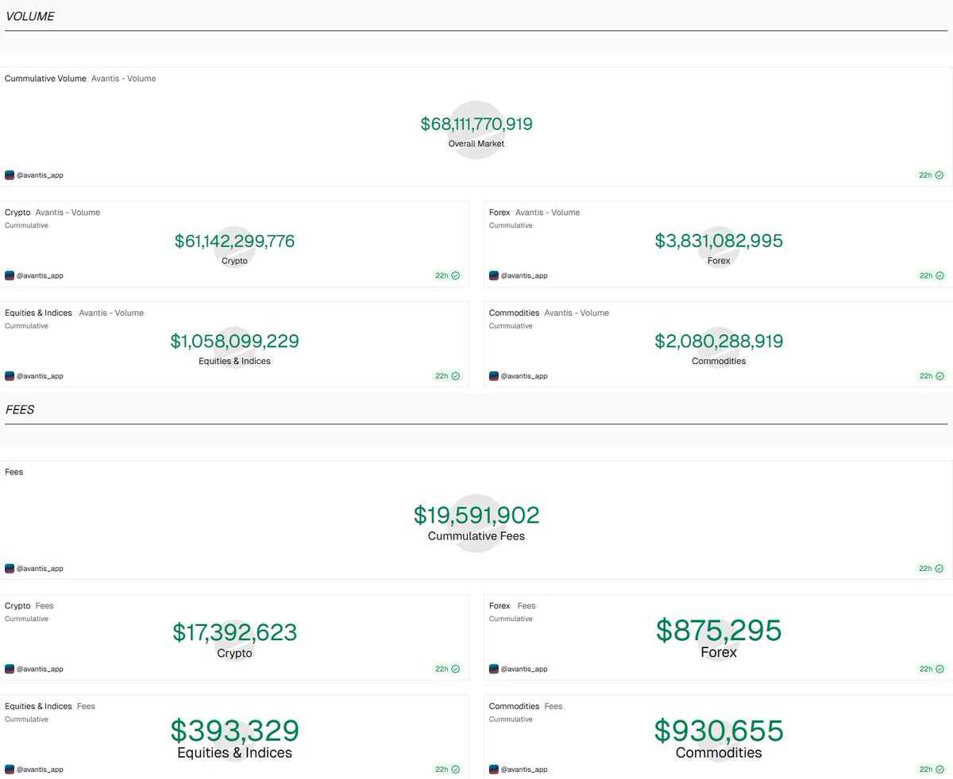Click avatar icon in the Forex Fees card
The height and width of the screenshot is (779, 953).
(x=494, y=669)
